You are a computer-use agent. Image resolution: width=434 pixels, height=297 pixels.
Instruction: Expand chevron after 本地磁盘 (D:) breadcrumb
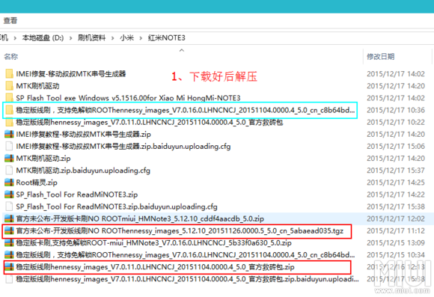click(x=70, y=38)
